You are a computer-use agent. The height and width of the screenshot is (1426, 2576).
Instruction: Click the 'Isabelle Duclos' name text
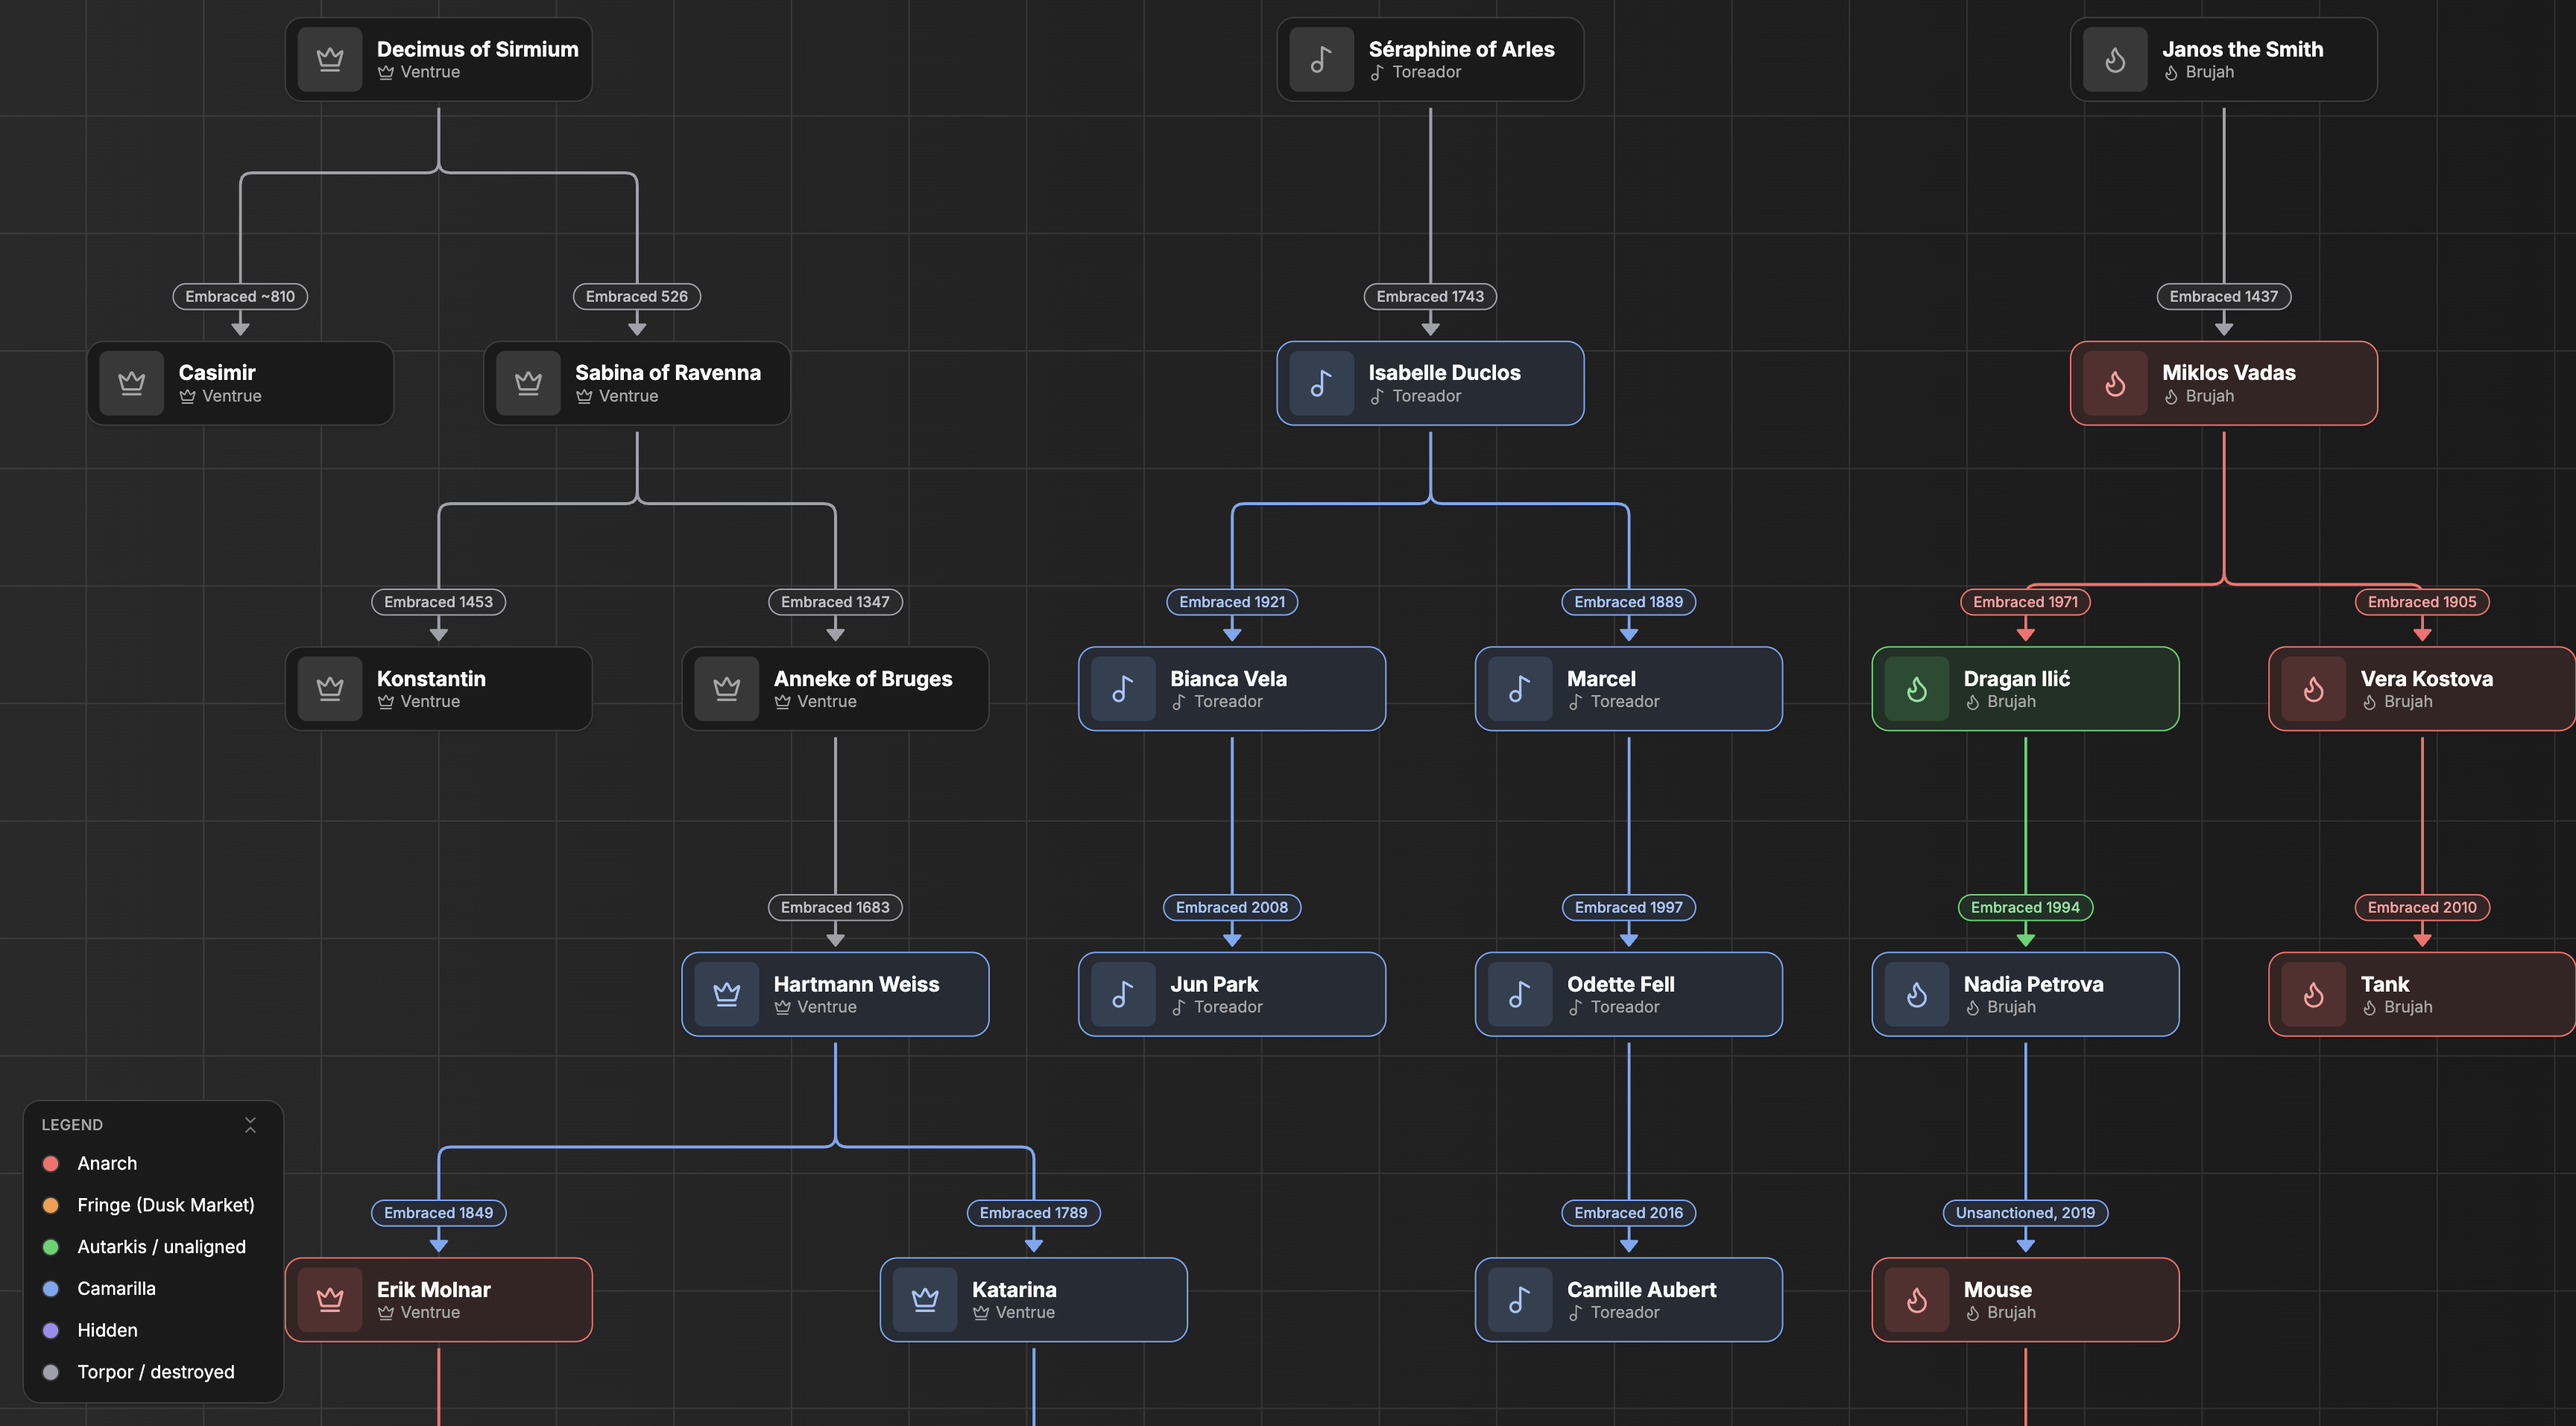[1445, 373]
